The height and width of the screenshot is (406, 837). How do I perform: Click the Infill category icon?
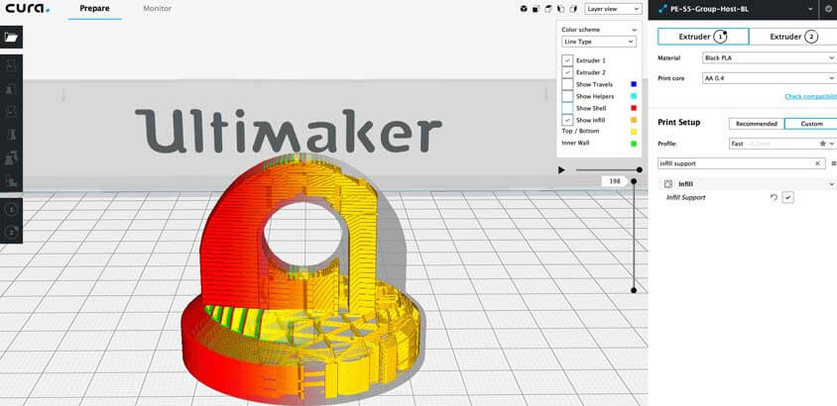coord(667,184)
